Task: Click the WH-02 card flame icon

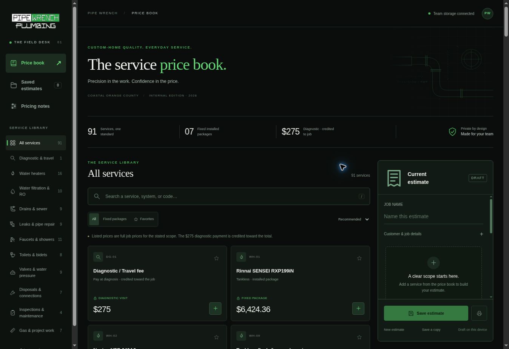Action: [98, 335]
